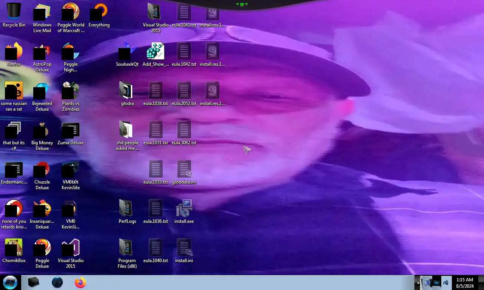Open the PerfLogs folder icon
Viewport: 484px width, 290px height.
pos(127,211)
